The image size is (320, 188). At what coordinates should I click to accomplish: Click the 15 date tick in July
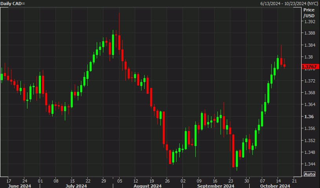coord(72,181)
